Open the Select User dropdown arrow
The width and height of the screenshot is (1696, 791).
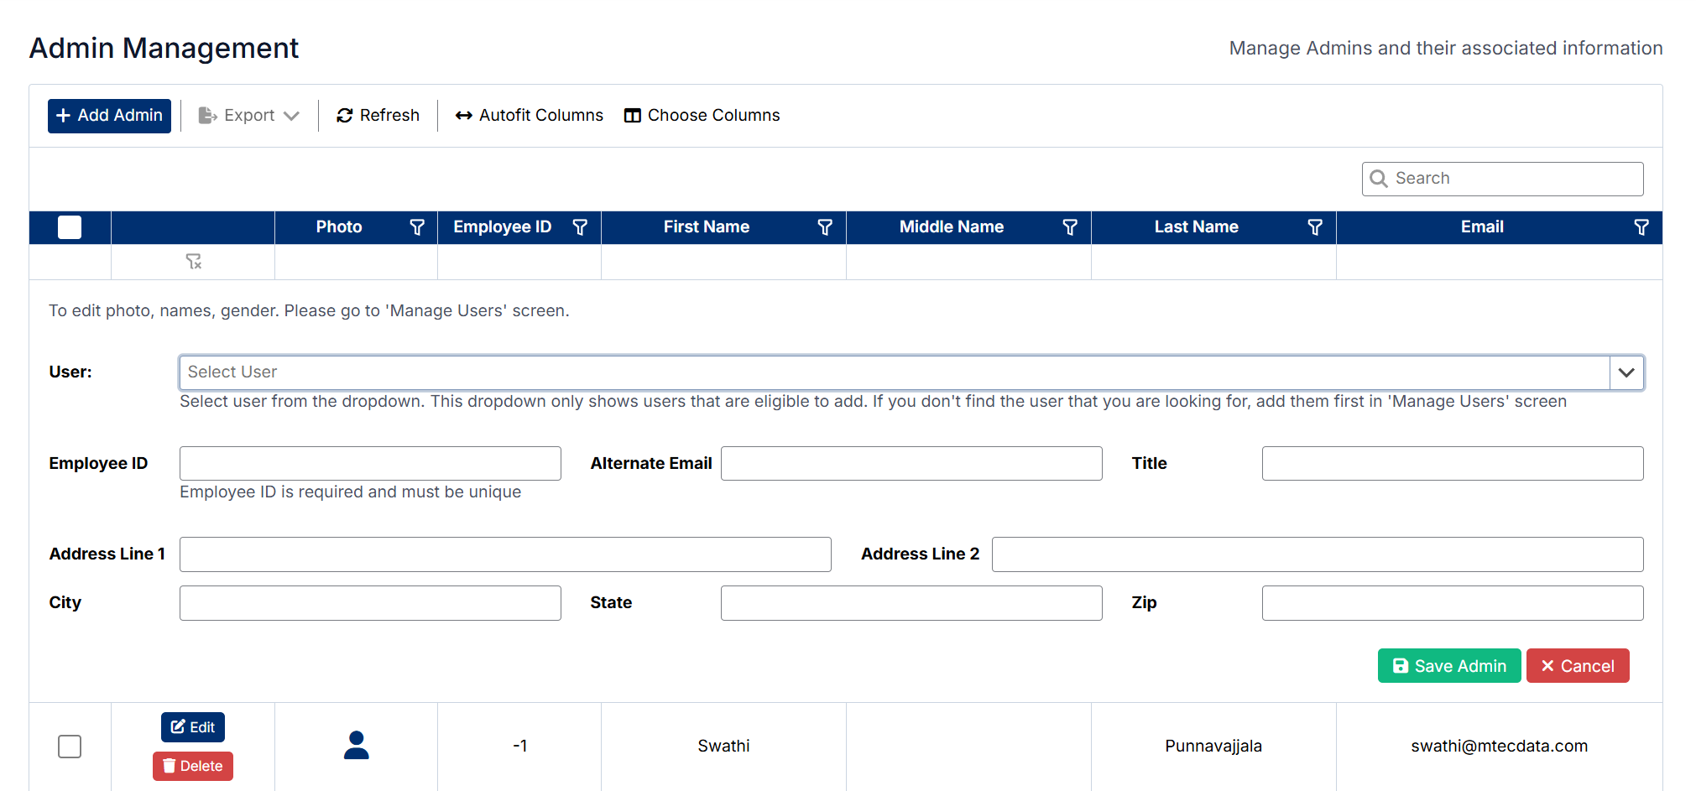coord(1626,372)
